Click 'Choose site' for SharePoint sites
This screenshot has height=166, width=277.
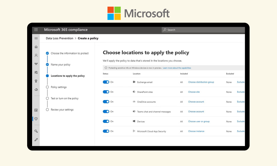pos(194,92)
